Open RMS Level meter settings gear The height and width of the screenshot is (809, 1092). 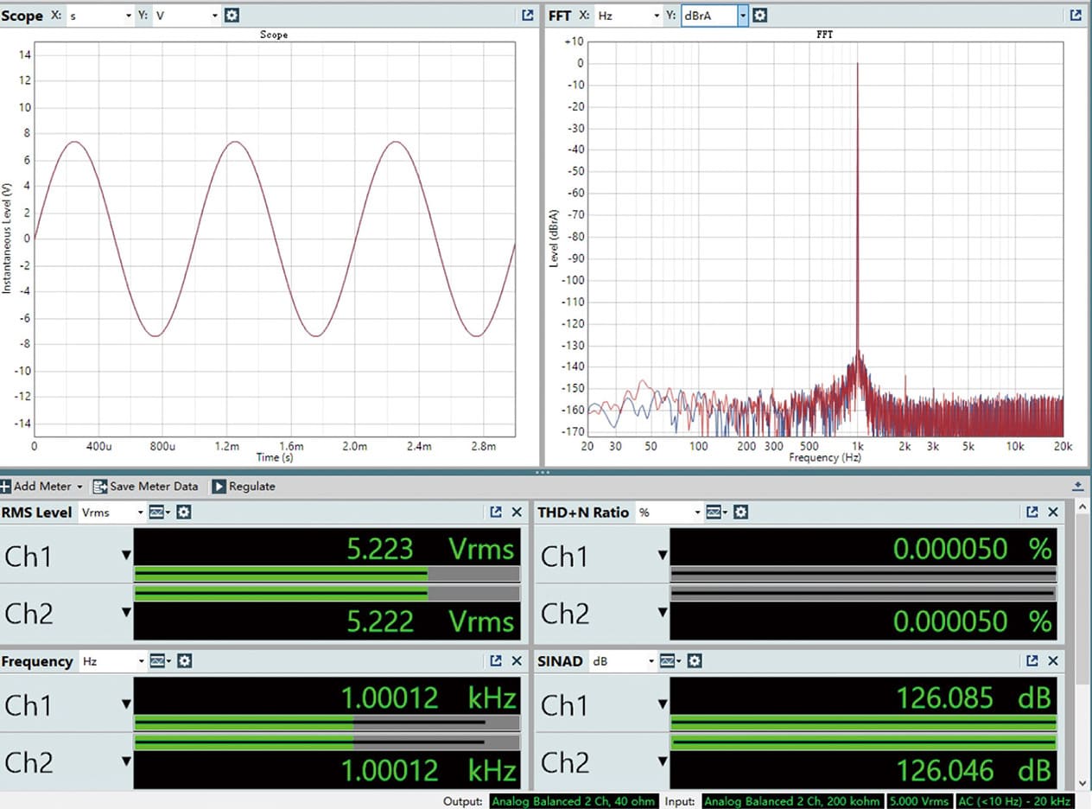click(184, 513)
